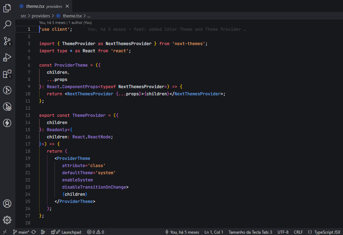Click the CodeLens '1 author (You)' text
The width and height of the screenshot is (343, 235).
[x=80, y=23]
